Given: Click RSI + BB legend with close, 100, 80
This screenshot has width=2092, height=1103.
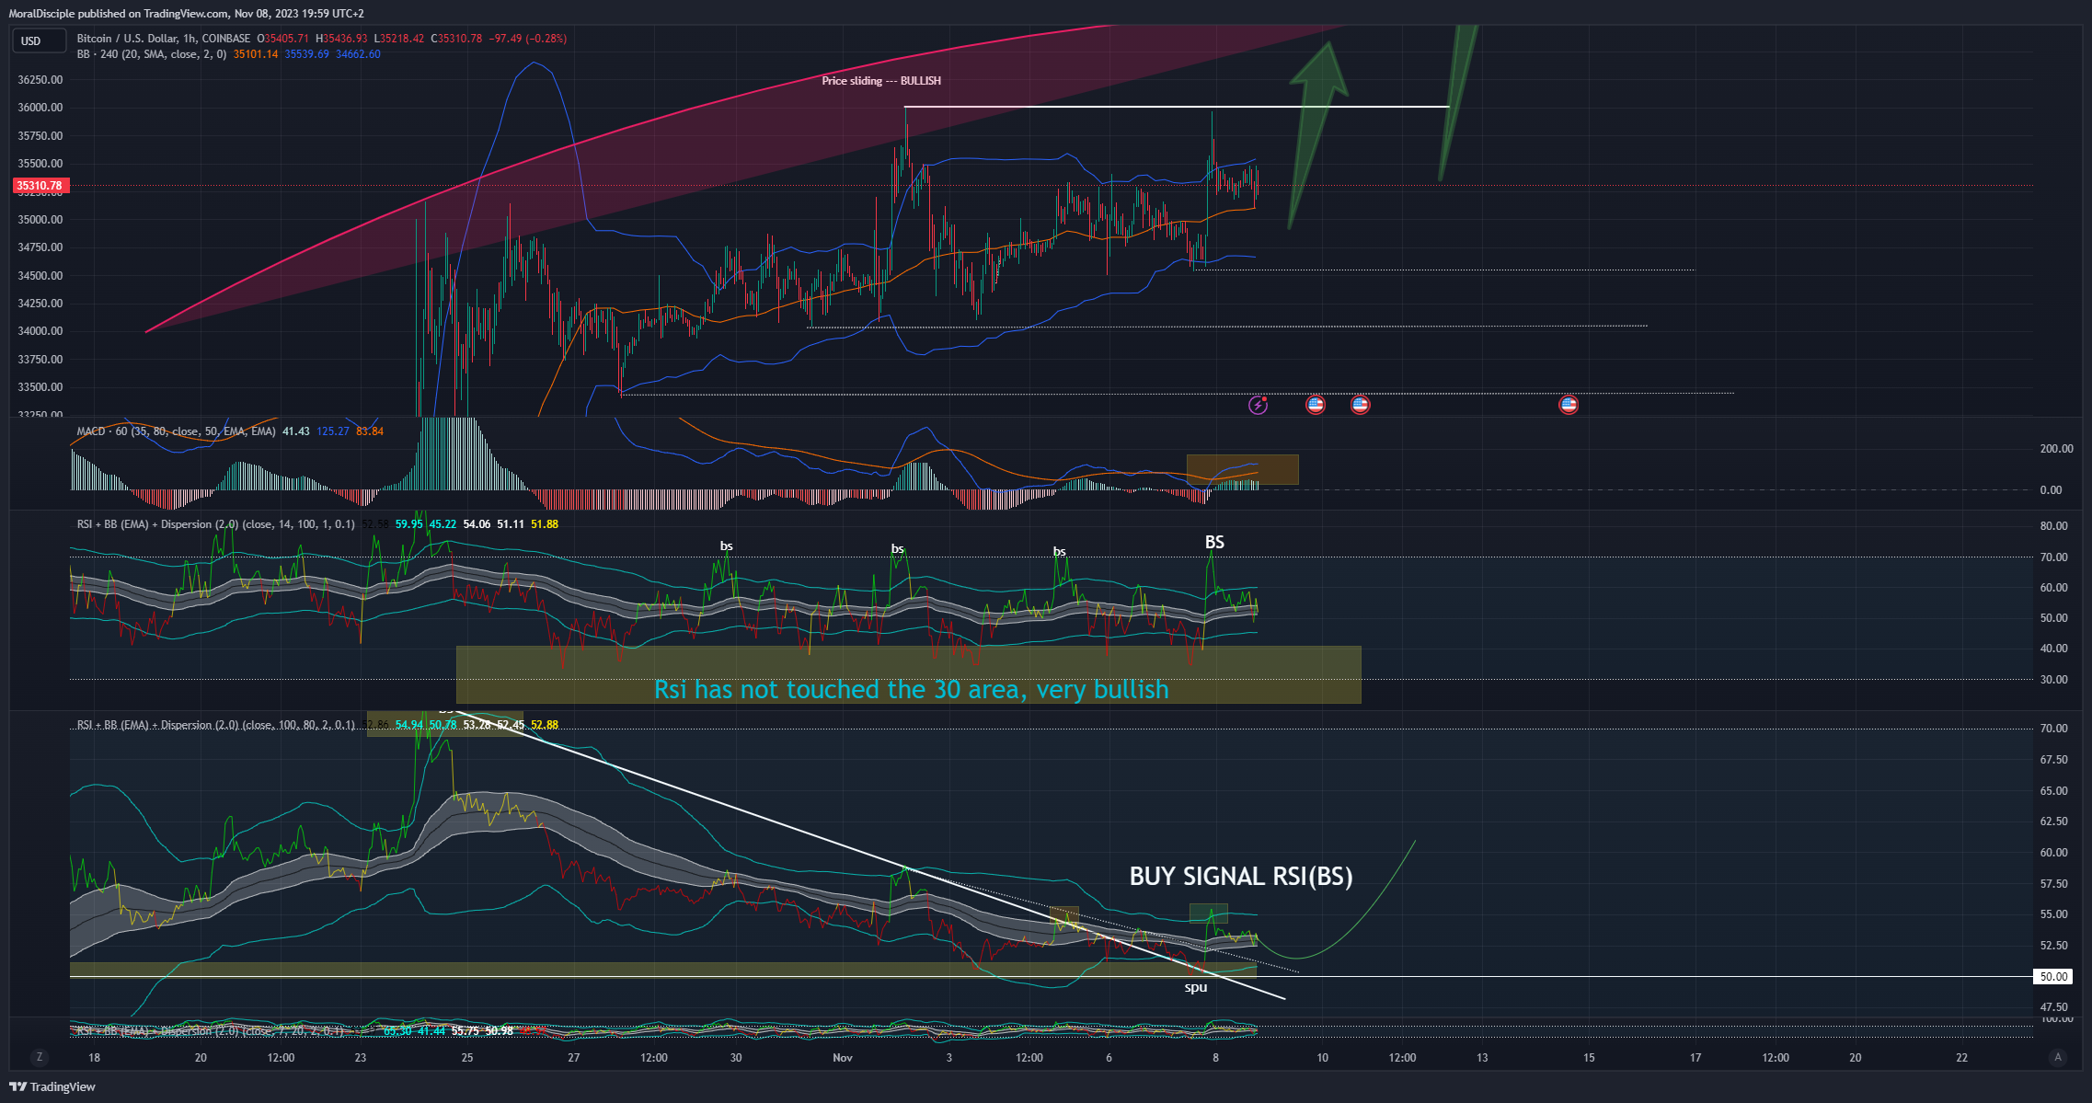Looking at the screenshot, I should 216,725.
